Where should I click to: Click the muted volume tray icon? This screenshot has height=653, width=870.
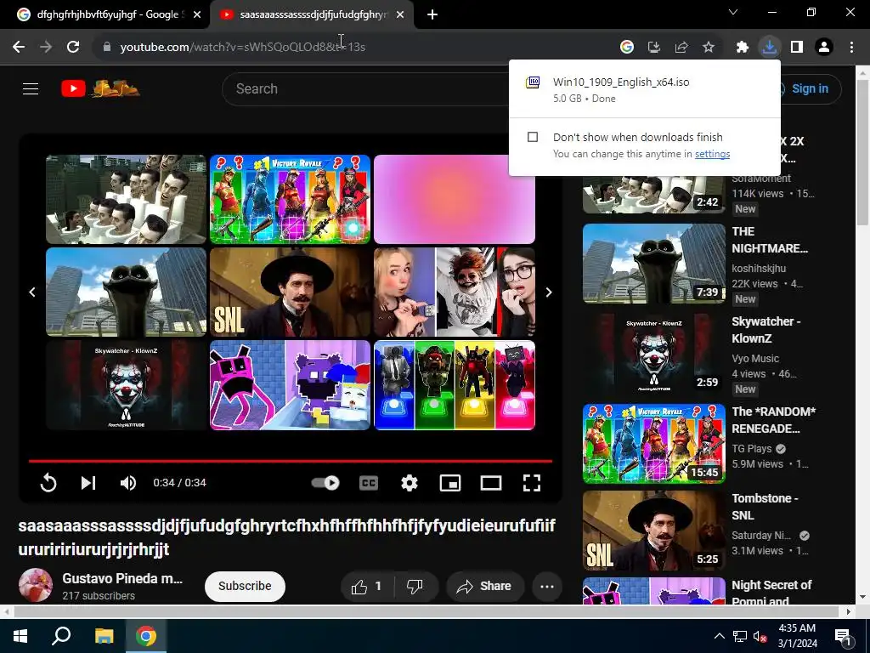(x=760, y=636)
